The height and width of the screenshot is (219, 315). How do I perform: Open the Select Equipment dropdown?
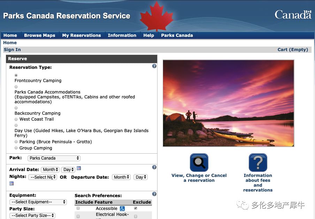[x=38, y=202]
